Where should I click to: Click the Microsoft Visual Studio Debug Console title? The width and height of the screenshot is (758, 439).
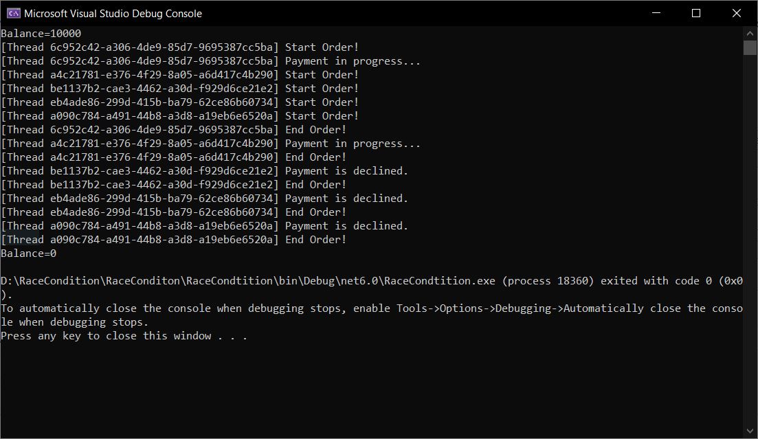(x=113, y=13)
